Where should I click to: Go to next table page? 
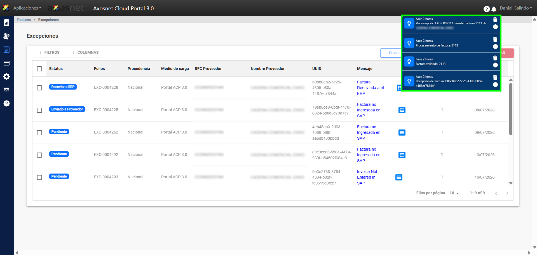tap(507, 193)
